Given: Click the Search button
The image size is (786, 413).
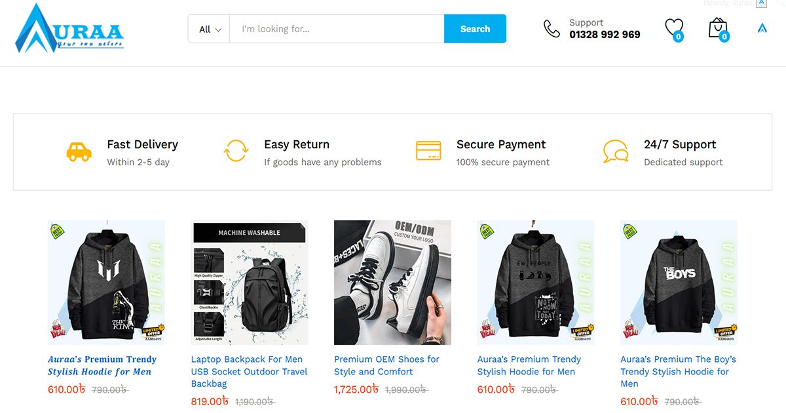Looking at the screenshot, I should coord(475,29).
